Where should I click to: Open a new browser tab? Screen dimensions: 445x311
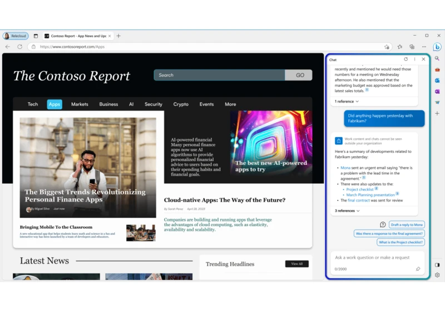(118, 36)
